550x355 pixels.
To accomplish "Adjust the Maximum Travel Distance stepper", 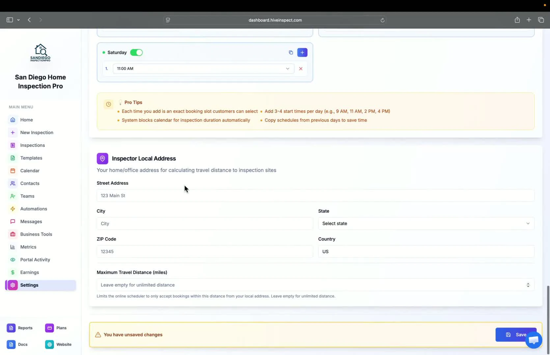I will 528,285.
